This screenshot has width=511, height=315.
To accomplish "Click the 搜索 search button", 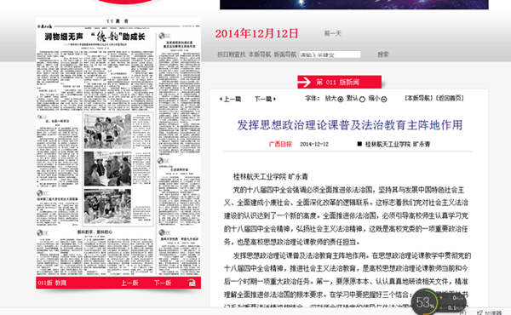I will (x=383, y=54).
